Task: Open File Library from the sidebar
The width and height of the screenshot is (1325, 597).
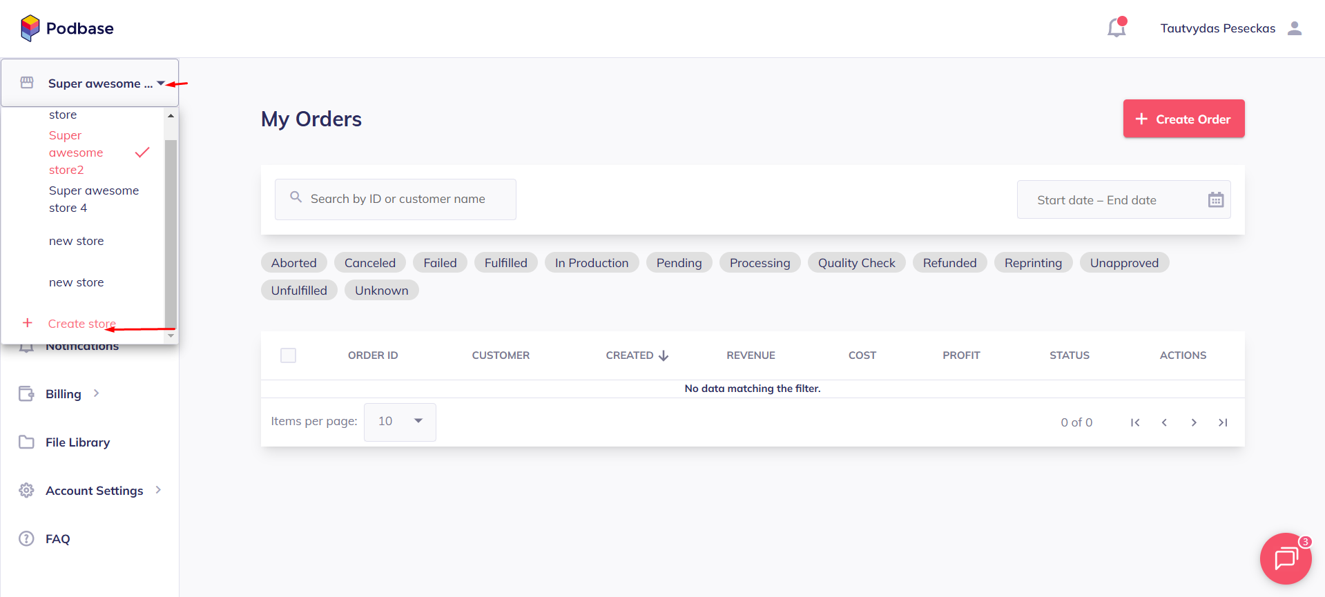Action: [77, 442]
